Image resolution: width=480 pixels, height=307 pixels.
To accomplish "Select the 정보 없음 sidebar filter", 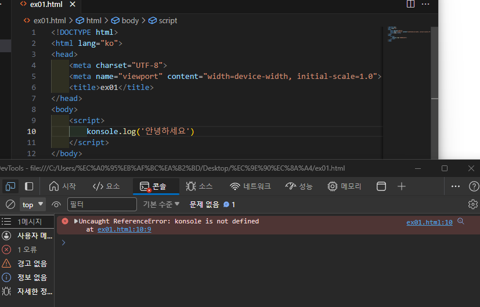I will (27, 277).
